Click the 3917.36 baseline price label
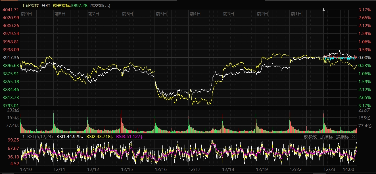 (11, 58)
